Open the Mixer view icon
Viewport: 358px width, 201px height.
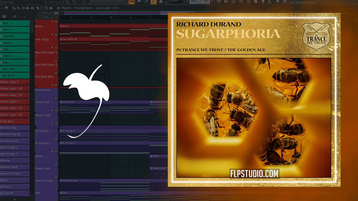[x=241, y=2]
